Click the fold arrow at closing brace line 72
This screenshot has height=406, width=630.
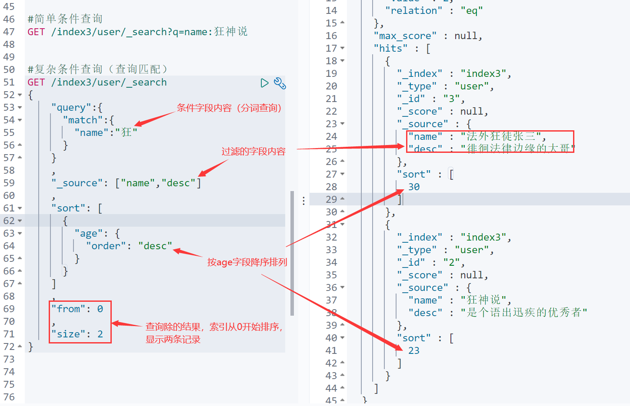pyautogui.click(x=20, y=347)
